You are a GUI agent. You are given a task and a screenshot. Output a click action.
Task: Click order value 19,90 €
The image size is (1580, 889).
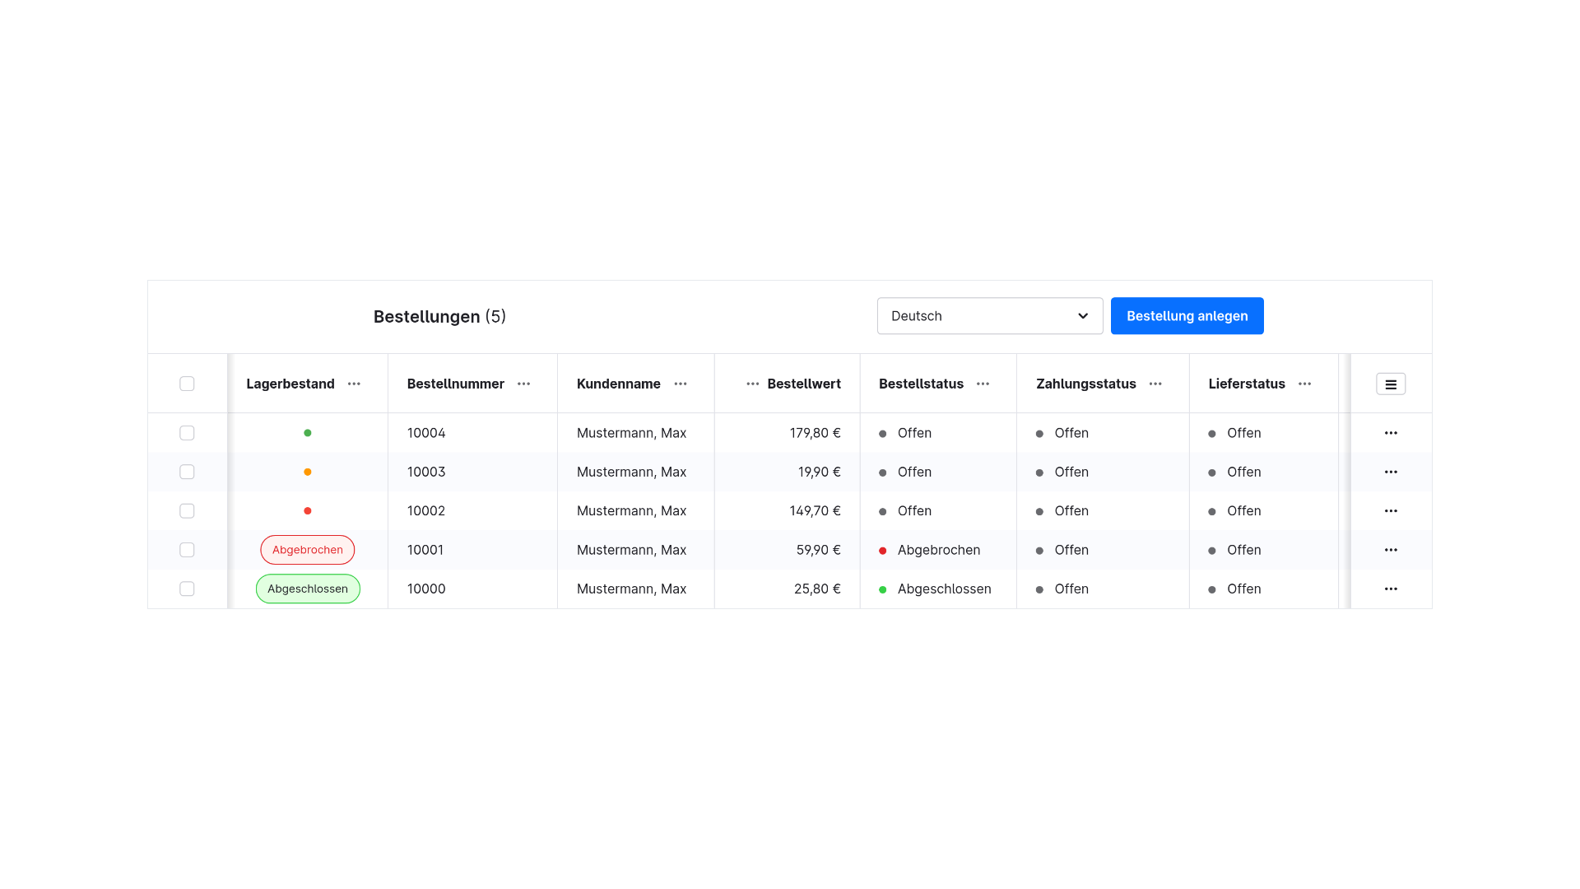point(819,472)
